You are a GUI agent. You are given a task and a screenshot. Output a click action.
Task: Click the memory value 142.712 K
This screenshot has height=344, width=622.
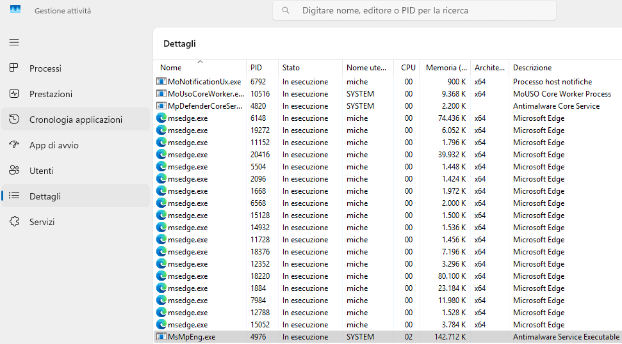click(x=450, y=337)
